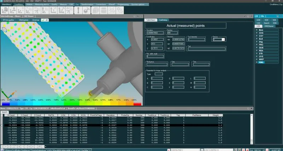Click the blue swatch in color legend

(6, 104)
